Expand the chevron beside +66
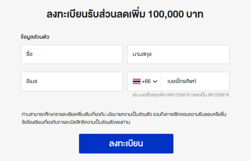This screenshot has width=251, height=161. coord(155,81)
